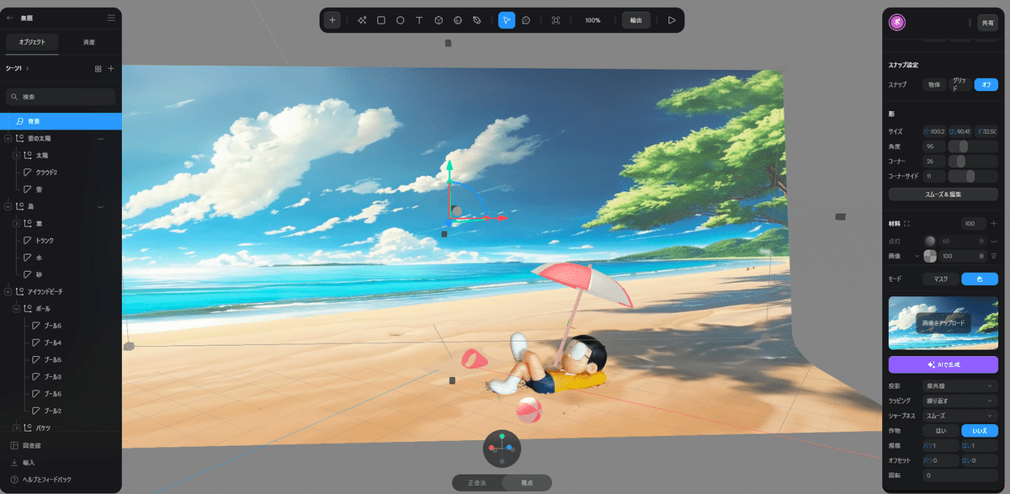Collapse the 雲の太陽 group

[x=8, y=137]
